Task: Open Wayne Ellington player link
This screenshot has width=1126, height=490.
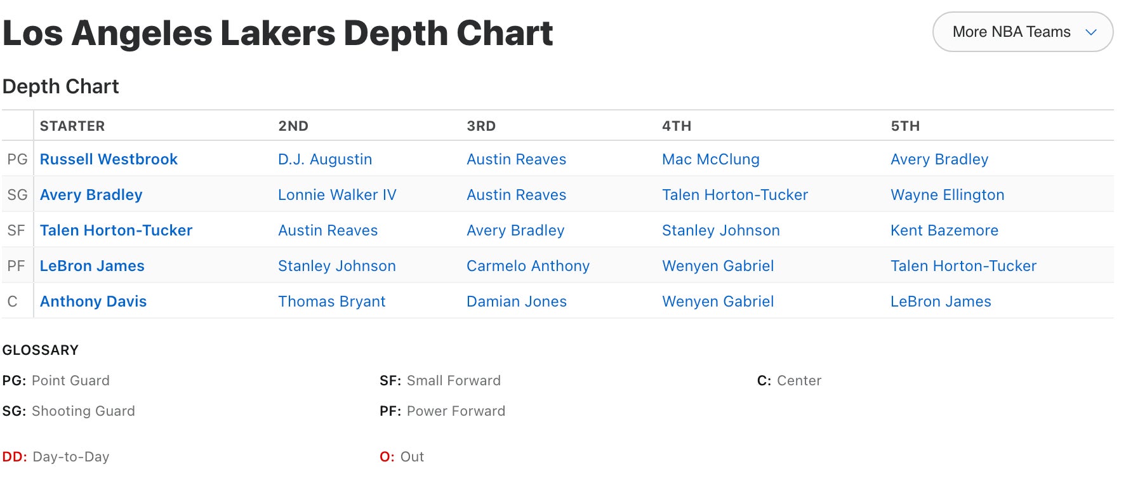Action: coord(947,195)
